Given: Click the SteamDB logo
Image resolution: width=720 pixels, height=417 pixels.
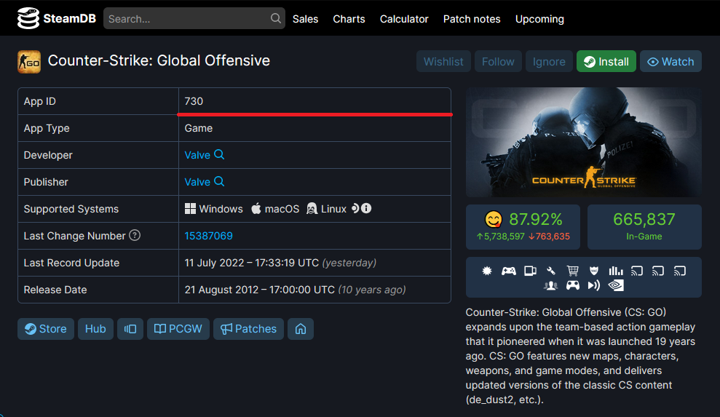Looking at the screenshot, I should click(57, 18).
